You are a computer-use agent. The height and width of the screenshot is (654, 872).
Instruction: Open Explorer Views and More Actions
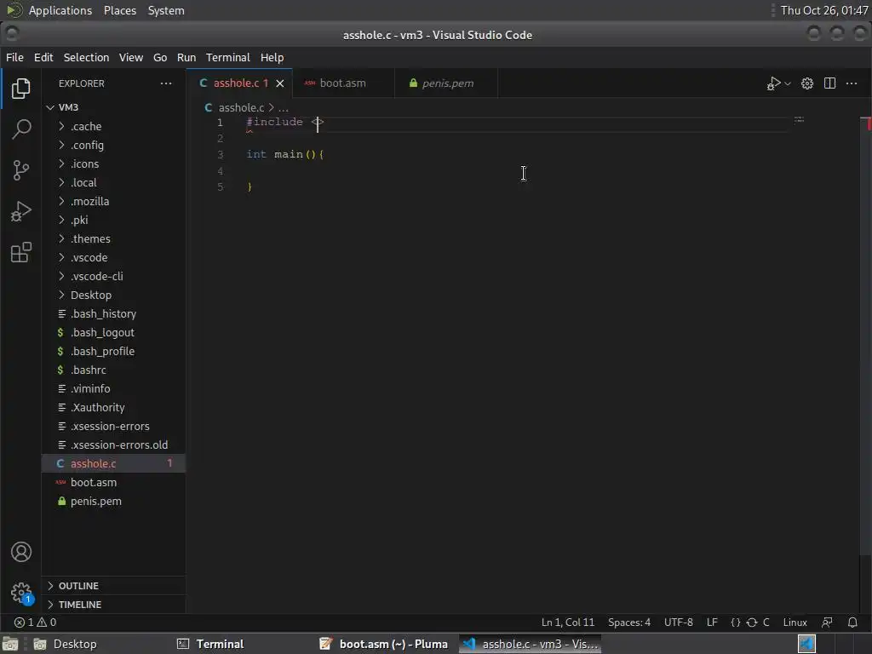166,83
